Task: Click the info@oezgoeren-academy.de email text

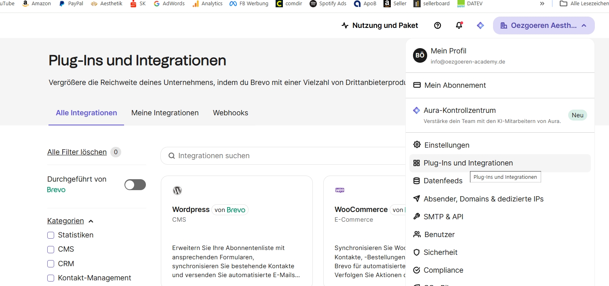Action: pyautogui.click(x=468, y=62)
